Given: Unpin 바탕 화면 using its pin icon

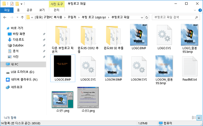Looking at the screenshot, I should (x=44, y=34).
